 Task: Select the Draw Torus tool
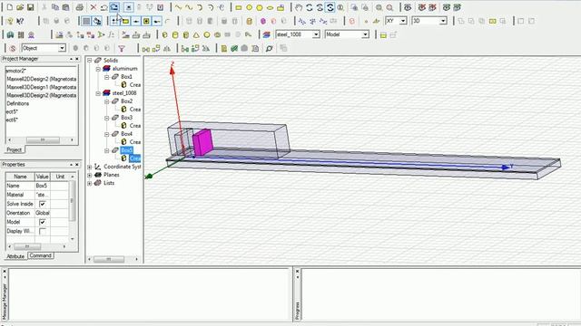click(x=217, y=34)
